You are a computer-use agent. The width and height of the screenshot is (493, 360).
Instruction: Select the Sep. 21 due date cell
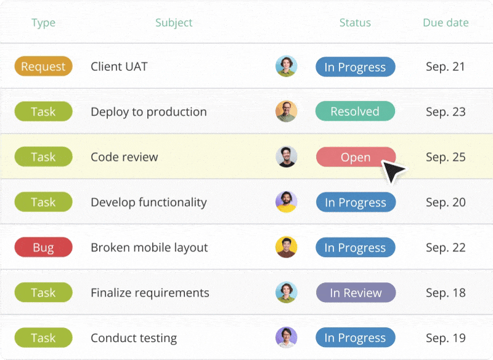point(445,67)
